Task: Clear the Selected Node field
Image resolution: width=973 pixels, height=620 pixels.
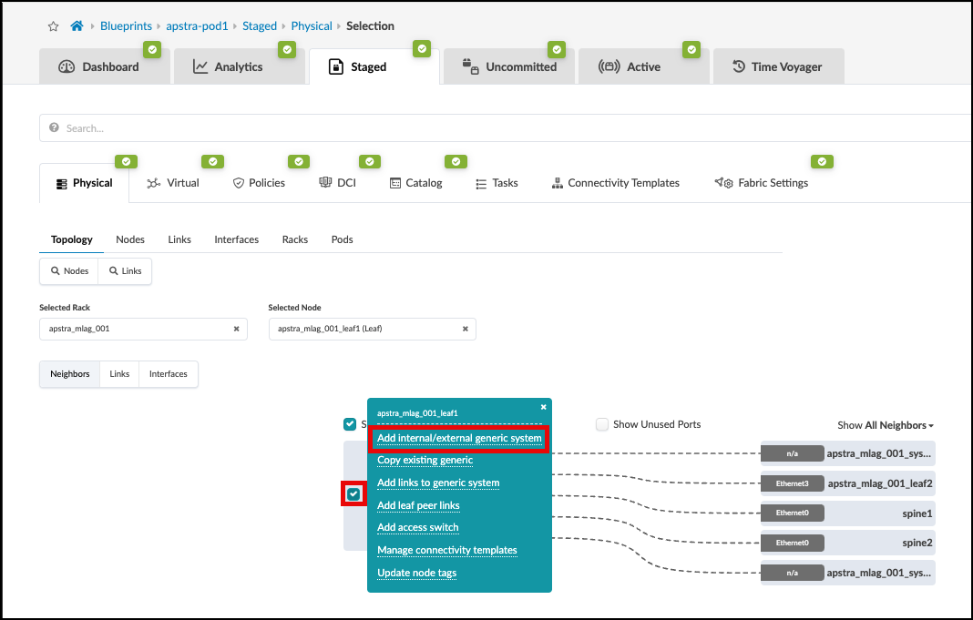Action: click(x=465, y=329)
